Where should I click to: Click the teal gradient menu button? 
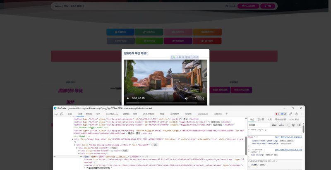[x=149, y=32]
